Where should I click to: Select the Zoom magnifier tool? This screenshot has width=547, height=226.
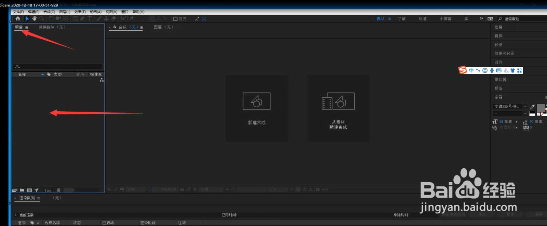coord(42,18)
